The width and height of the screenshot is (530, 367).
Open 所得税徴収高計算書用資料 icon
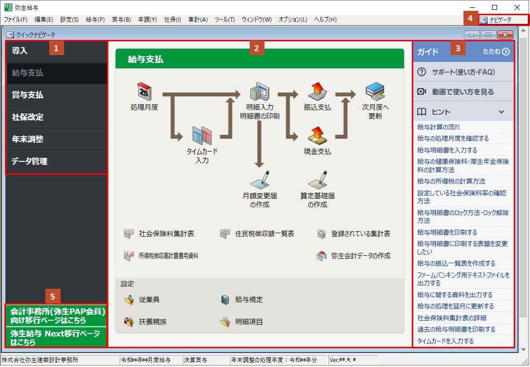point(129,256)
